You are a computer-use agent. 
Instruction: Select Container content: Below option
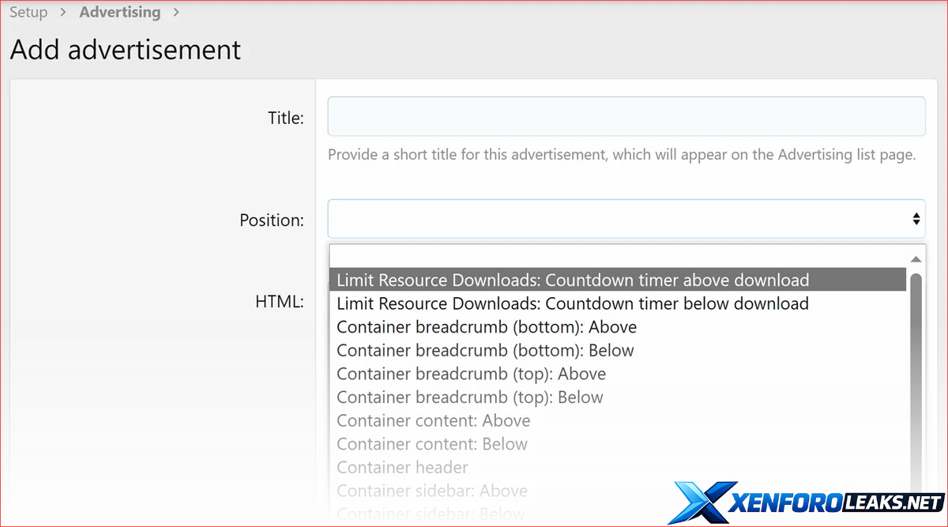point(432,444)
